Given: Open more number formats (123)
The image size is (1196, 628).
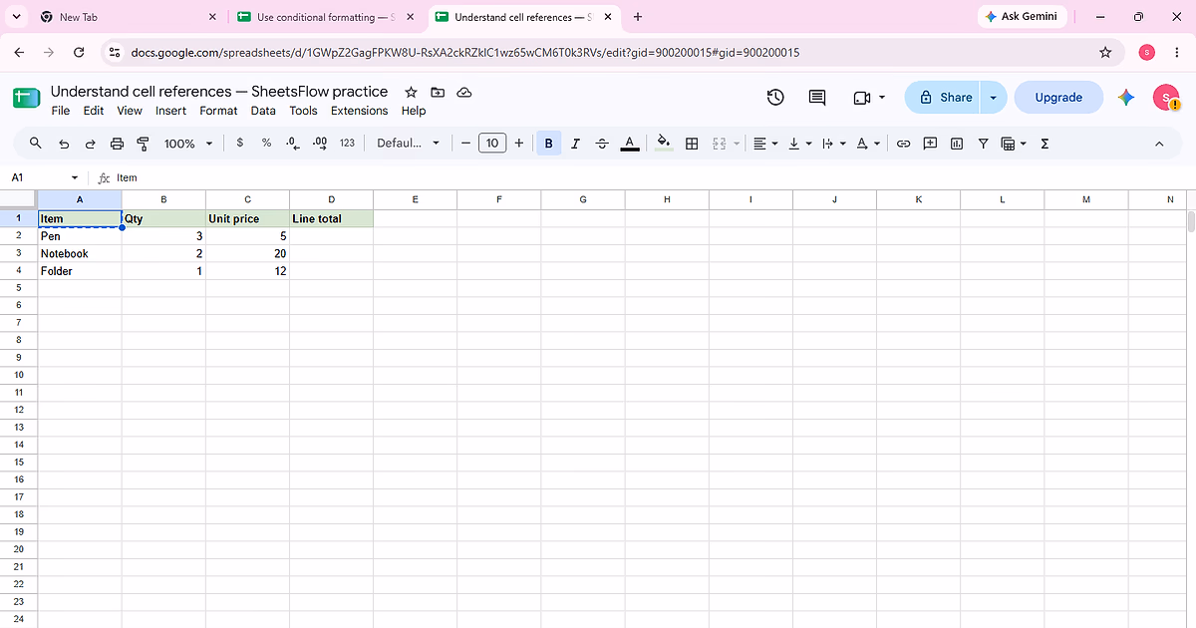Looking at the screenshot, I should point(347,144).
